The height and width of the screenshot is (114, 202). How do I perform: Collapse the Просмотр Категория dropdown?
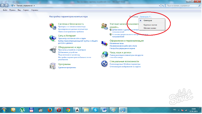pyautogui.click(x=145, y=16)
